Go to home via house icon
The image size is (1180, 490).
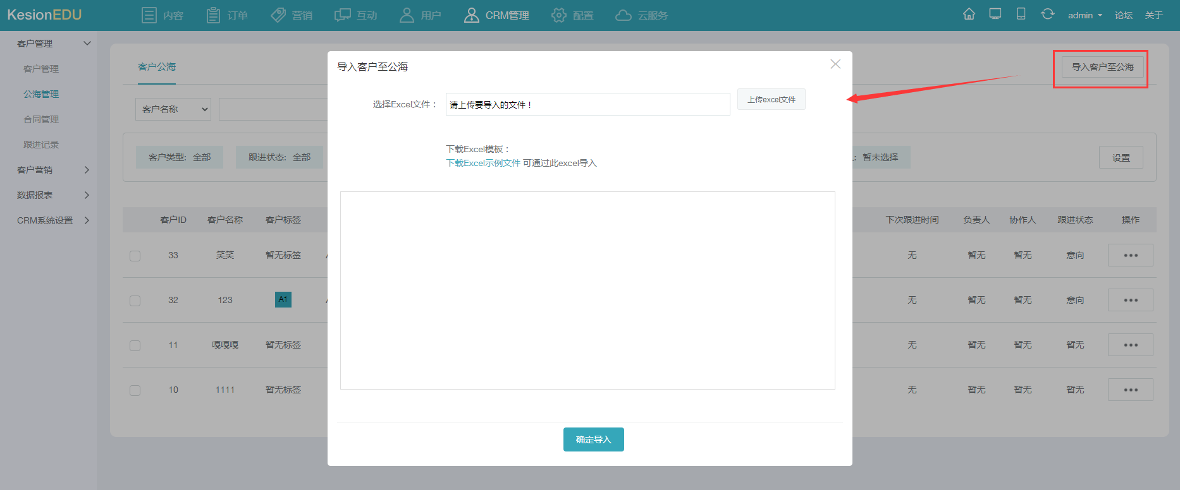tap(969, 14)
